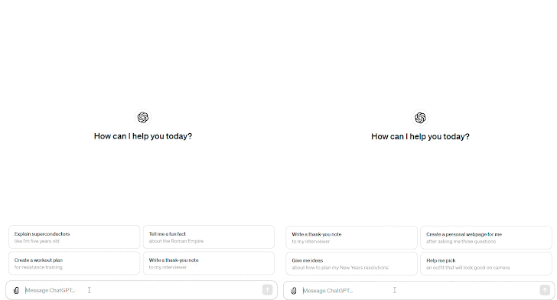The height and width of the screenshot is (300, 557).
Task: Click the right ChatGPT logo icon
Action: tap(420, 118)
